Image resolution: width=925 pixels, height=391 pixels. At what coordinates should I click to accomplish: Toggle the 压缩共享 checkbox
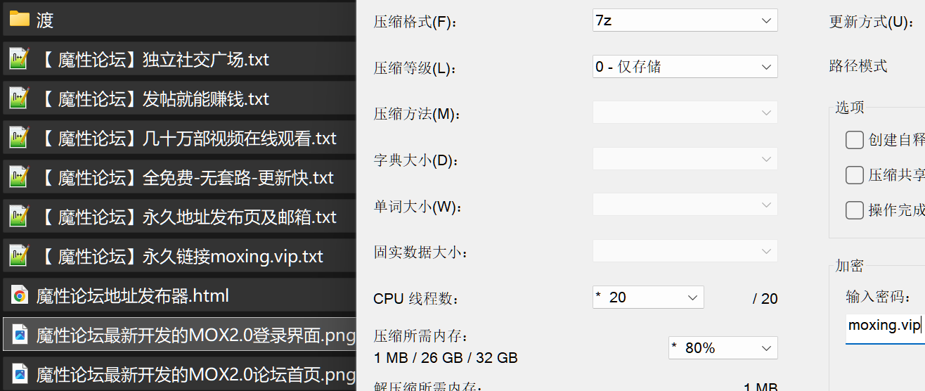(x=855, y=175)
